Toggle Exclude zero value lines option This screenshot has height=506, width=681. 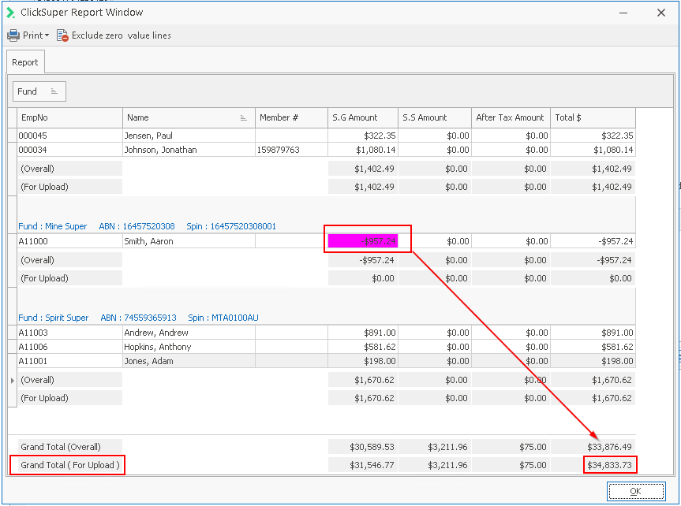pyautogui.click(x=121, y=35)
